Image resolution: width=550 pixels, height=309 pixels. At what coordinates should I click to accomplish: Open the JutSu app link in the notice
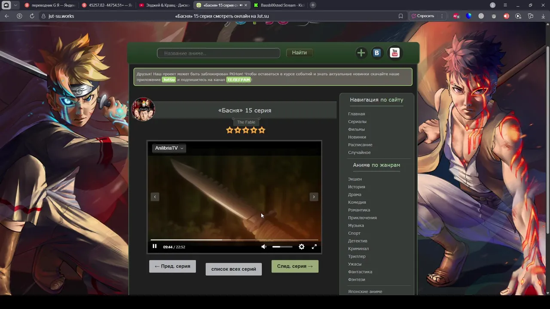point(169,80)
